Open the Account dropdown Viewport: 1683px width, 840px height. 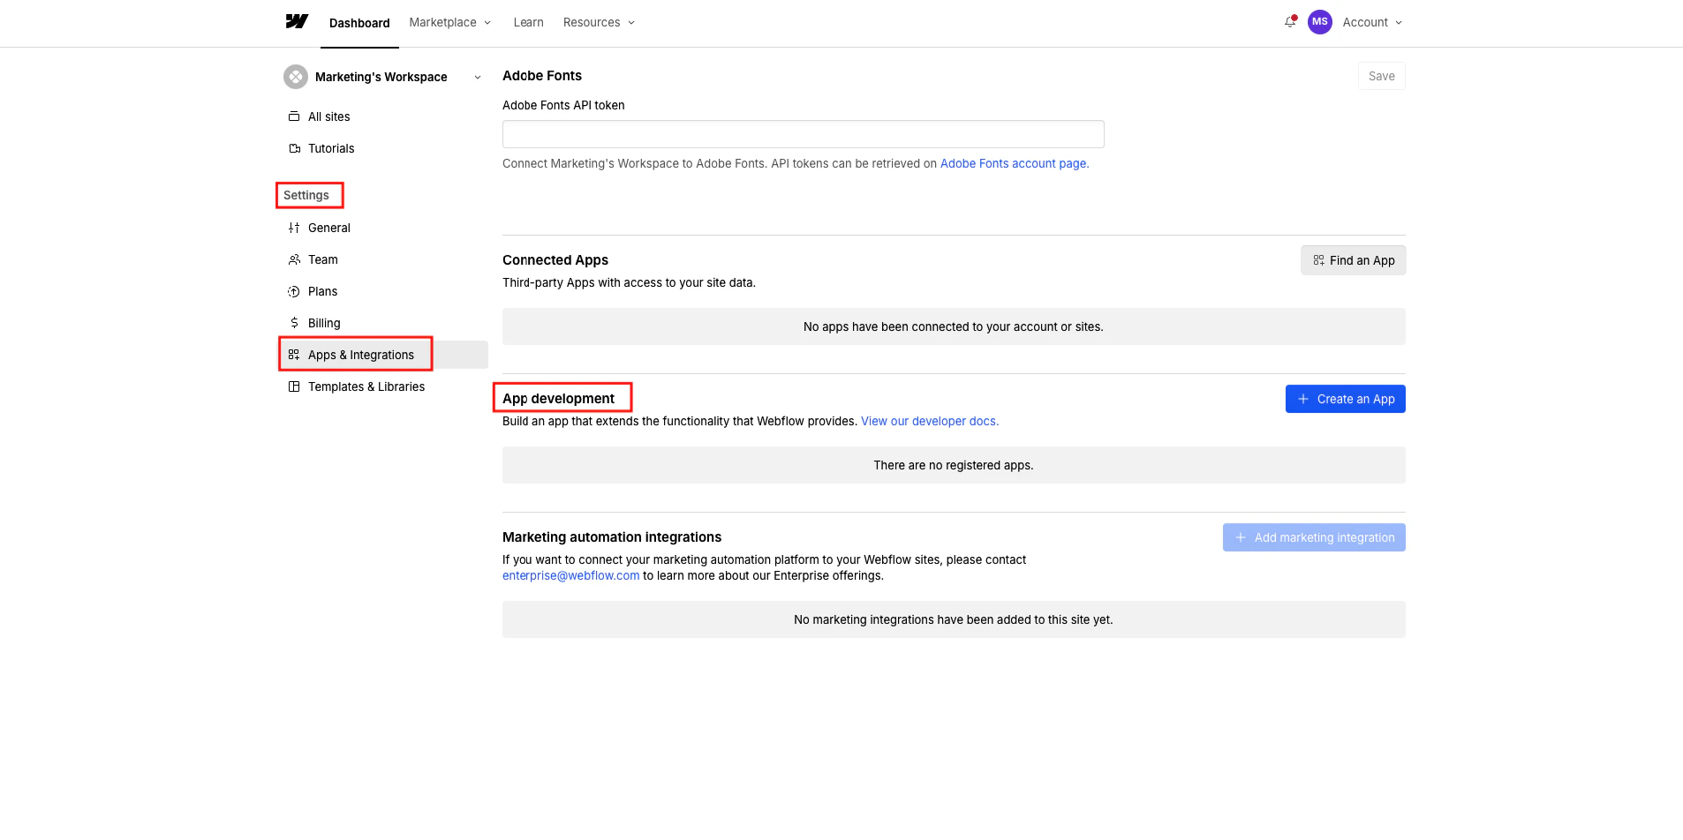click(1372, 22)
